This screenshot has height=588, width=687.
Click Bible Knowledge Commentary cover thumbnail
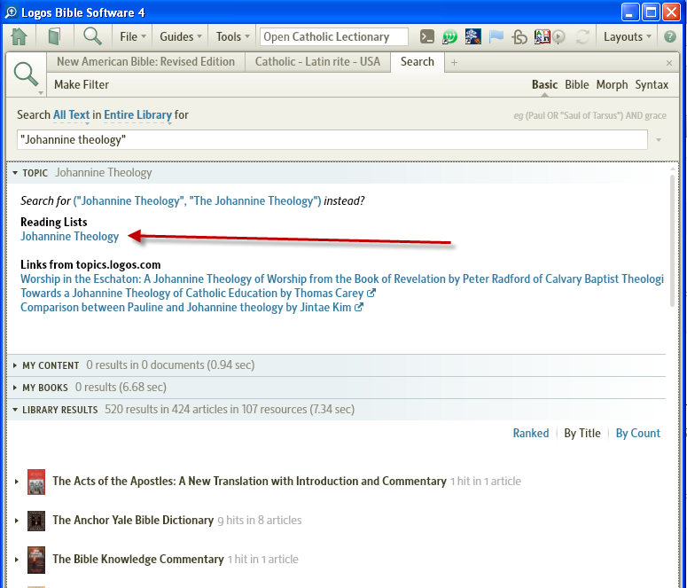(36, 560)
